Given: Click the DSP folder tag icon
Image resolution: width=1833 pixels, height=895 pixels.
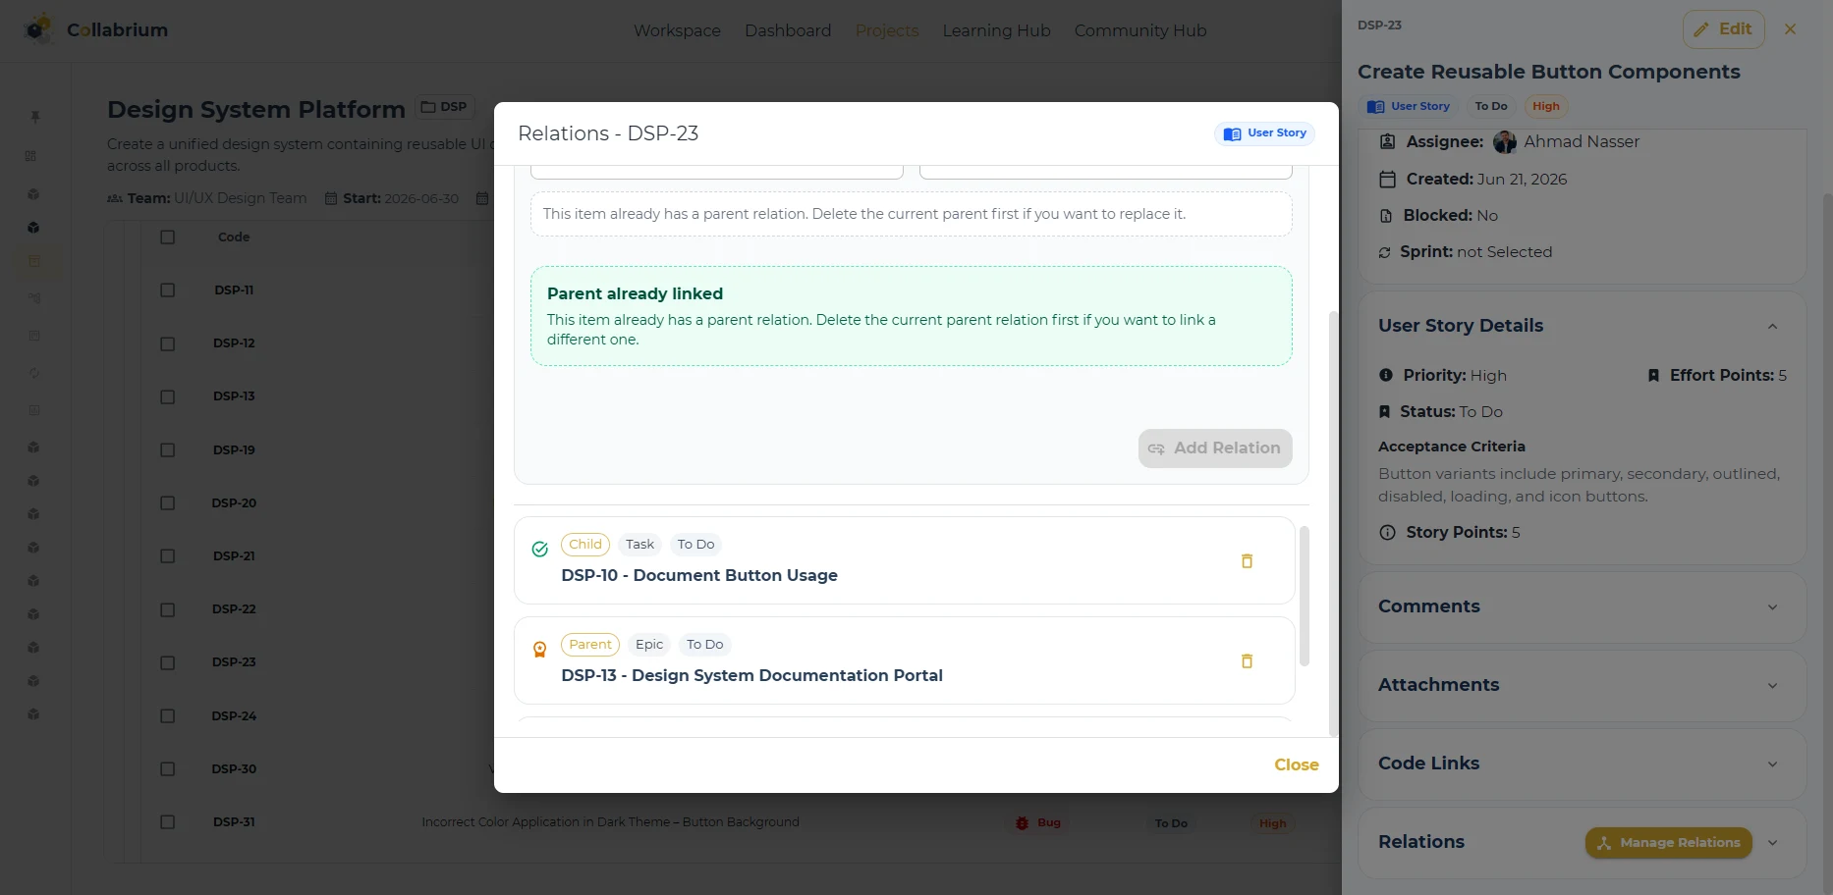Looking at the screenshot, I should click(x=428, y=107).
